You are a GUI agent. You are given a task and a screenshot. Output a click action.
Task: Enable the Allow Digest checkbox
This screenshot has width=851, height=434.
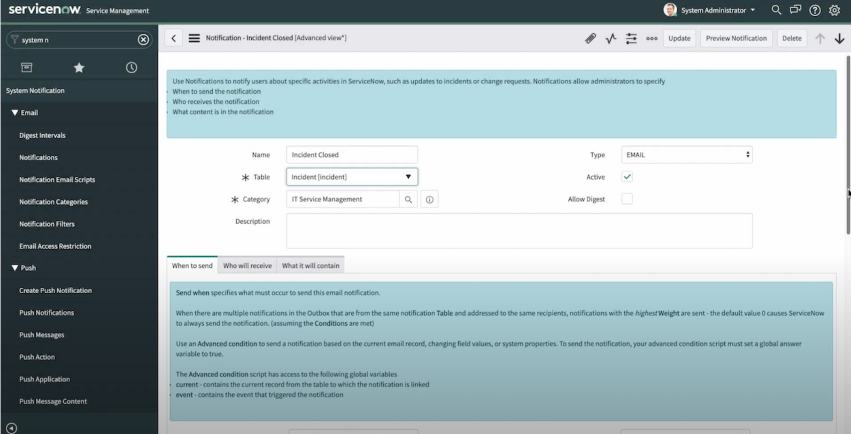[627, 199]
